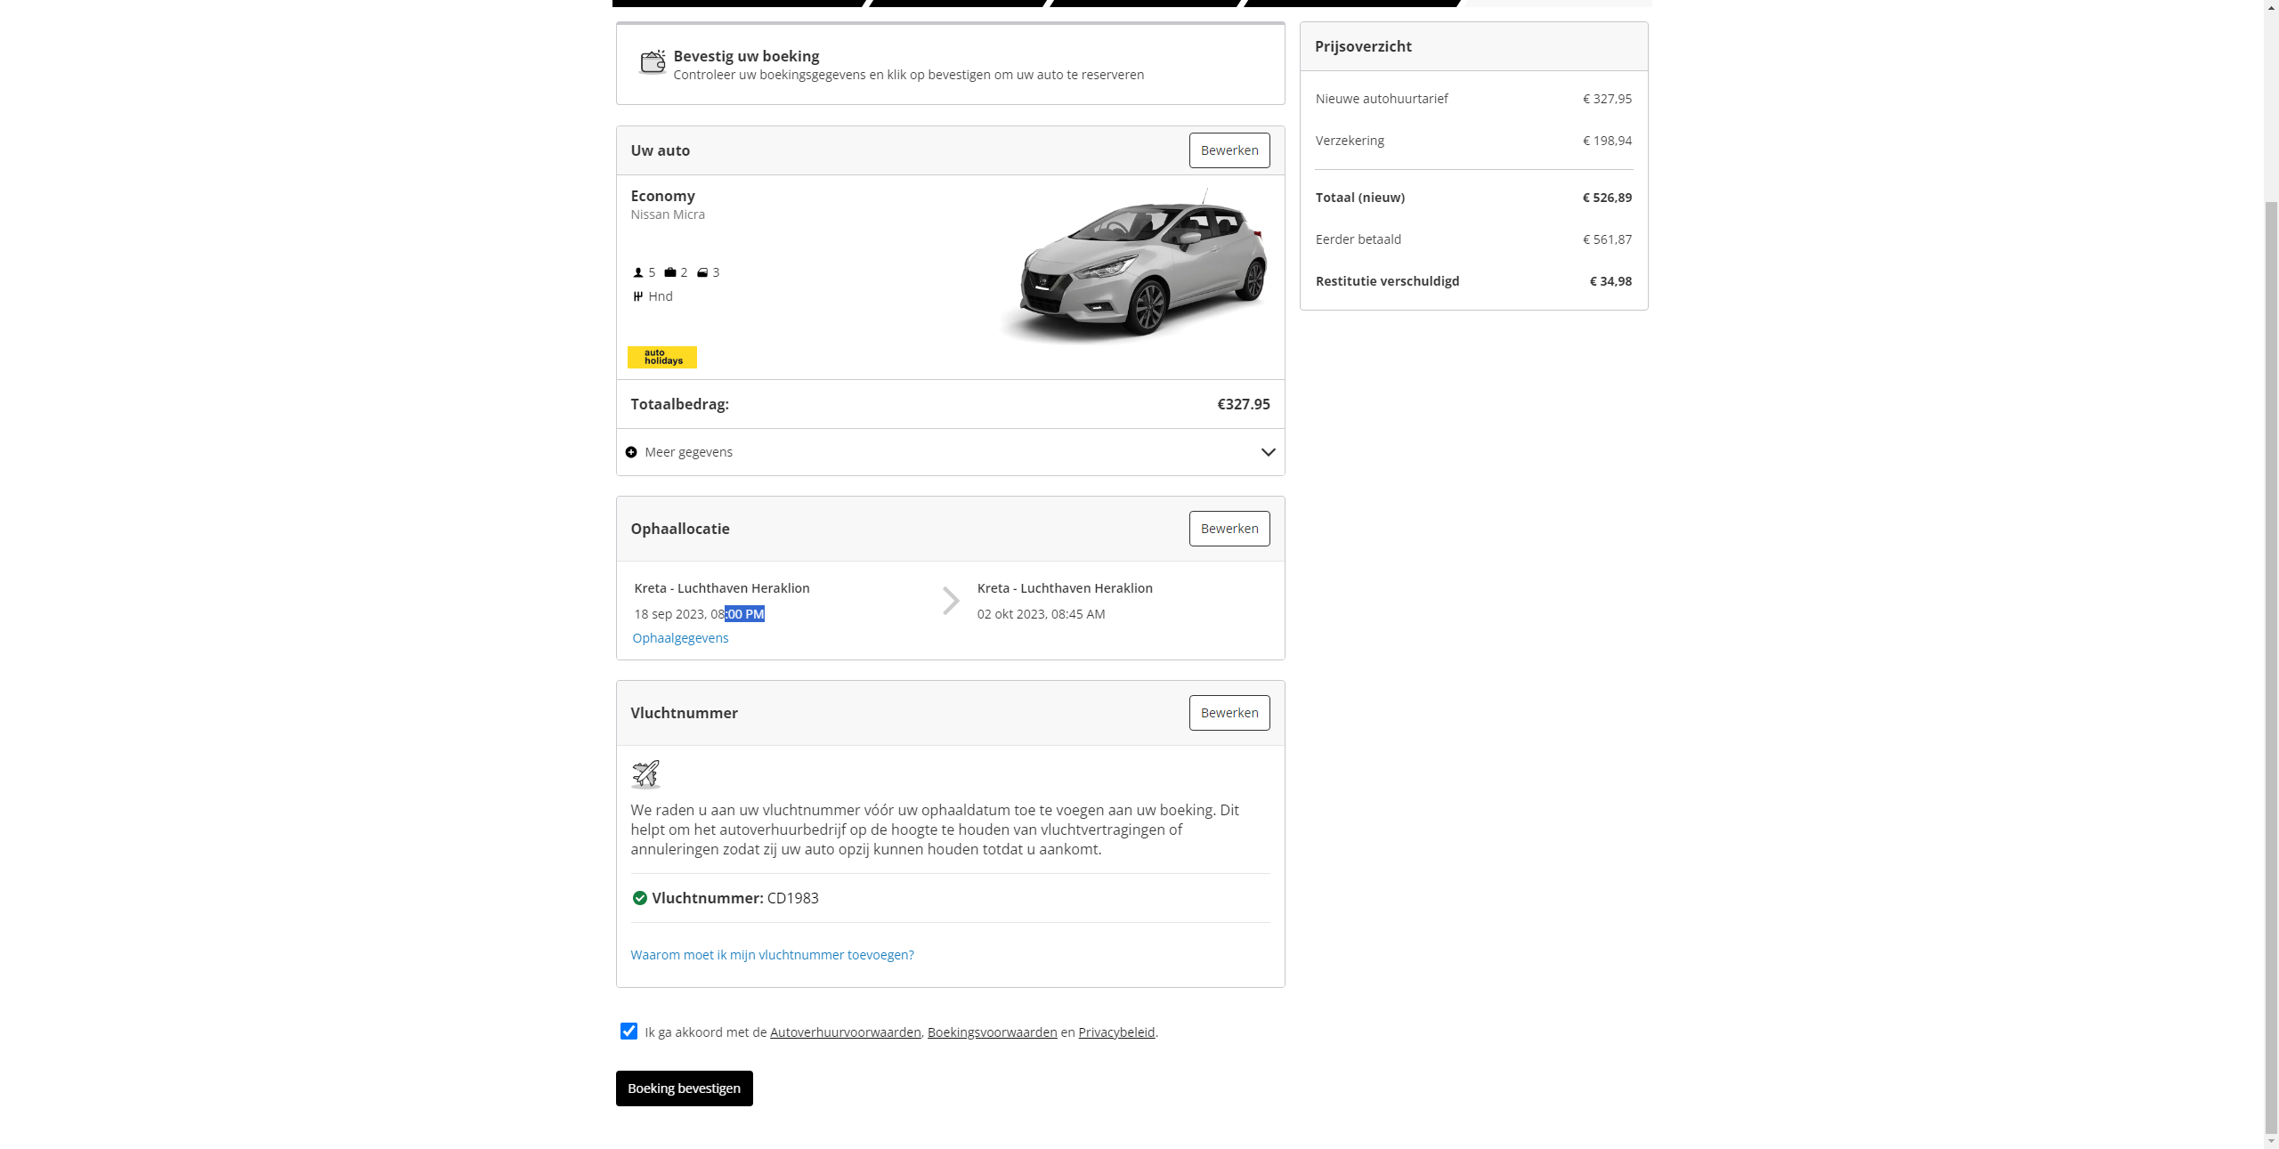
Task: Click Bewerken in the Vluchtnummer section
Action: pyautogui.click(x=1229, y=713)
